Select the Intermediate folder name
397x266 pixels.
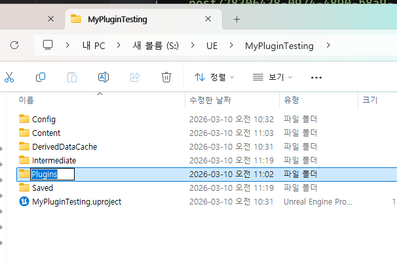coord(54,160)
